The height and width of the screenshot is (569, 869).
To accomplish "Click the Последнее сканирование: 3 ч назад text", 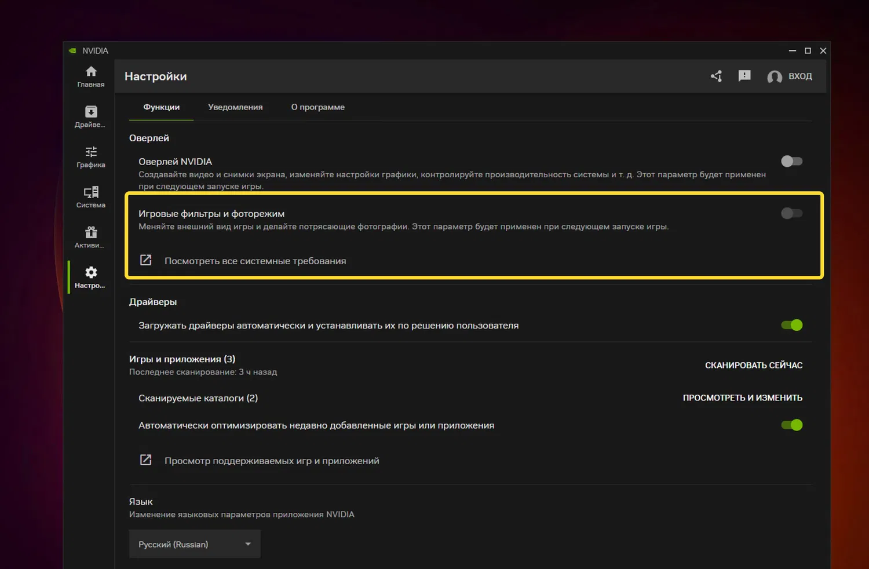I will tap(203, 372).
